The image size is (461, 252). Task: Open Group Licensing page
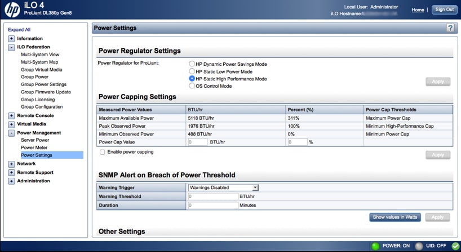[38, 100]
